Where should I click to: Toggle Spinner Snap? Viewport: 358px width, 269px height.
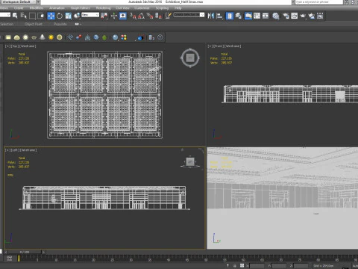coord(158,16)
